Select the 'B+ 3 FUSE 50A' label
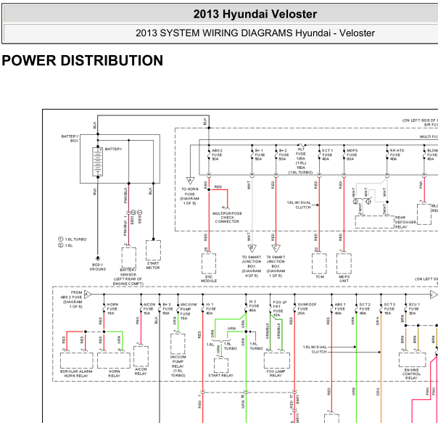This screenshot has height=423, width=438. point(168,308)
